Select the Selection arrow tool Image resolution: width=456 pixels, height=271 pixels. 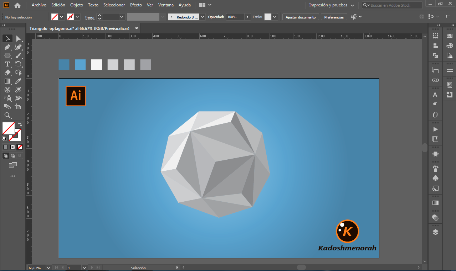click(7, 38)
